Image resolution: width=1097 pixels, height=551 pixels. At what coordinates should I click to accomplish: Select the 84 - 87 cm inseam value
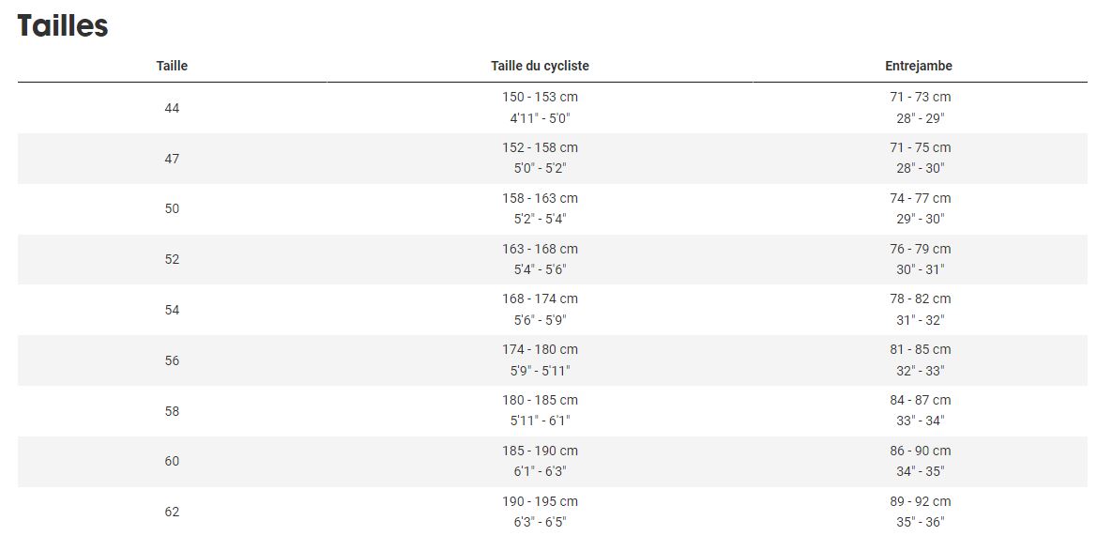click(x=920, y=400)
